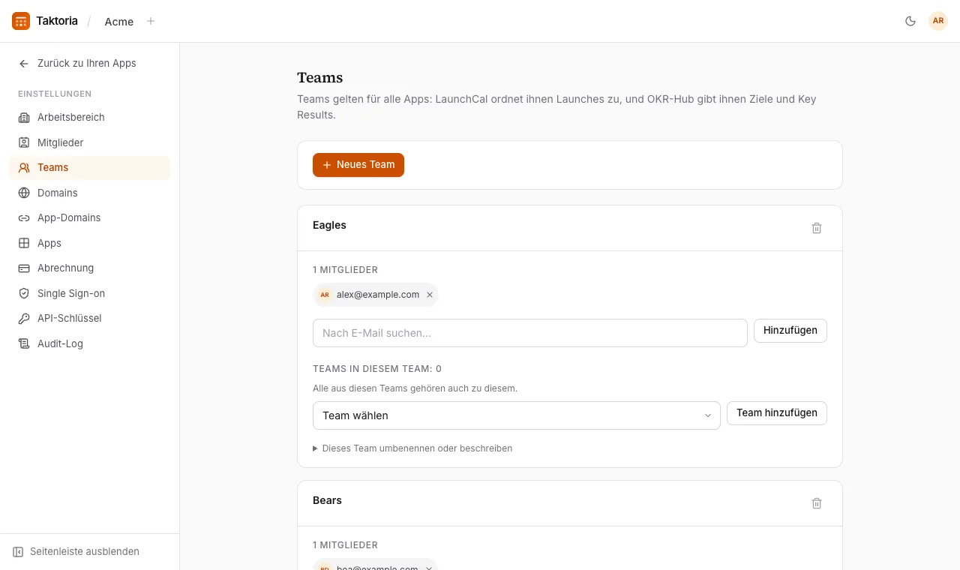Remove alex@example.com from the Eagles team

coord(430,295)
